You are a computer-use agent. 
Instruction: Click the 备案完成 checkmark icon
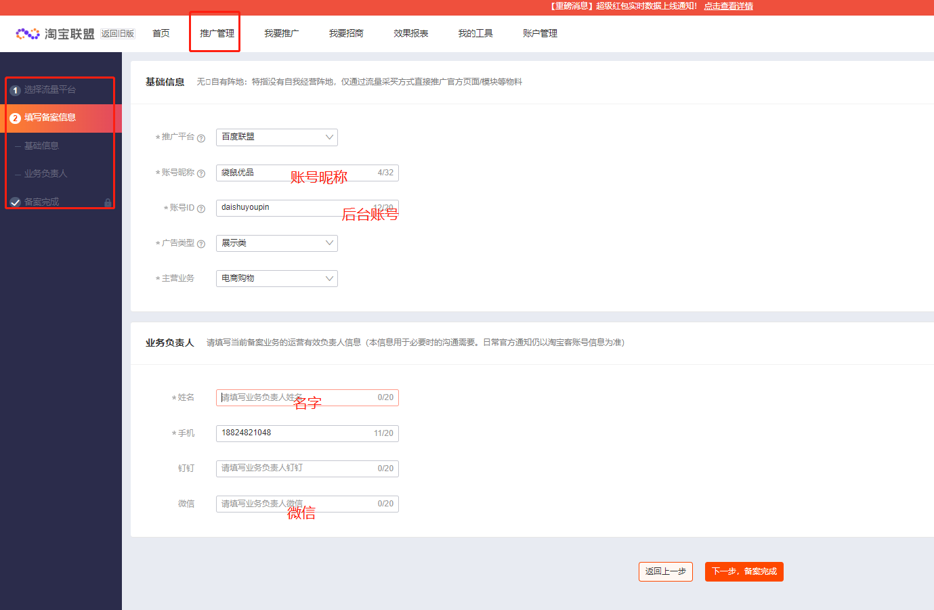pyautogui.click(x=15, y=202)
